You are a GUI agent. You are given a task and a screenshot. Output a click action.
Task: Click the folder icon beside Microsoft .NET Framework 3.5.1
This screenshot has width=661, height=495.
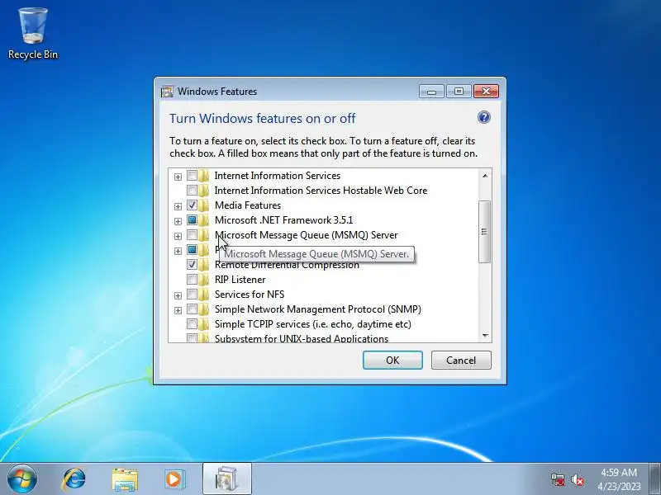204,220
